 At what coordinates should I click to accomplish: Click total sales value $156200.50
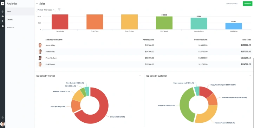pos(246,58)
